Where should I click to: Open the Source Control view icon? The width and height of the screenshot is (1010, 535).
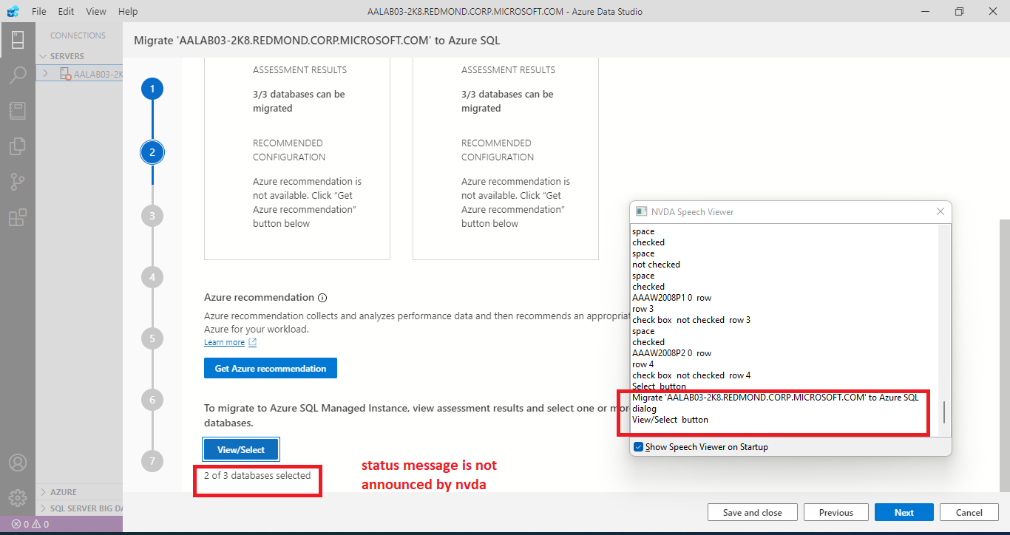18,181
